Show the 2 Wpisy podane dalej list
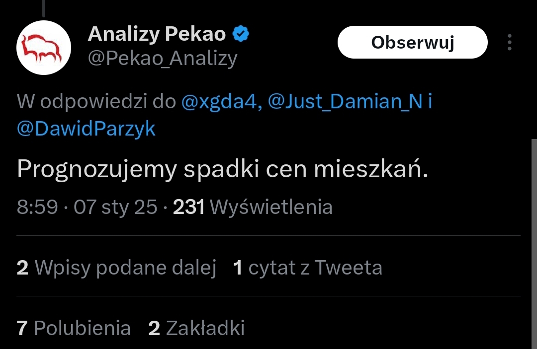 coord(116,268)
